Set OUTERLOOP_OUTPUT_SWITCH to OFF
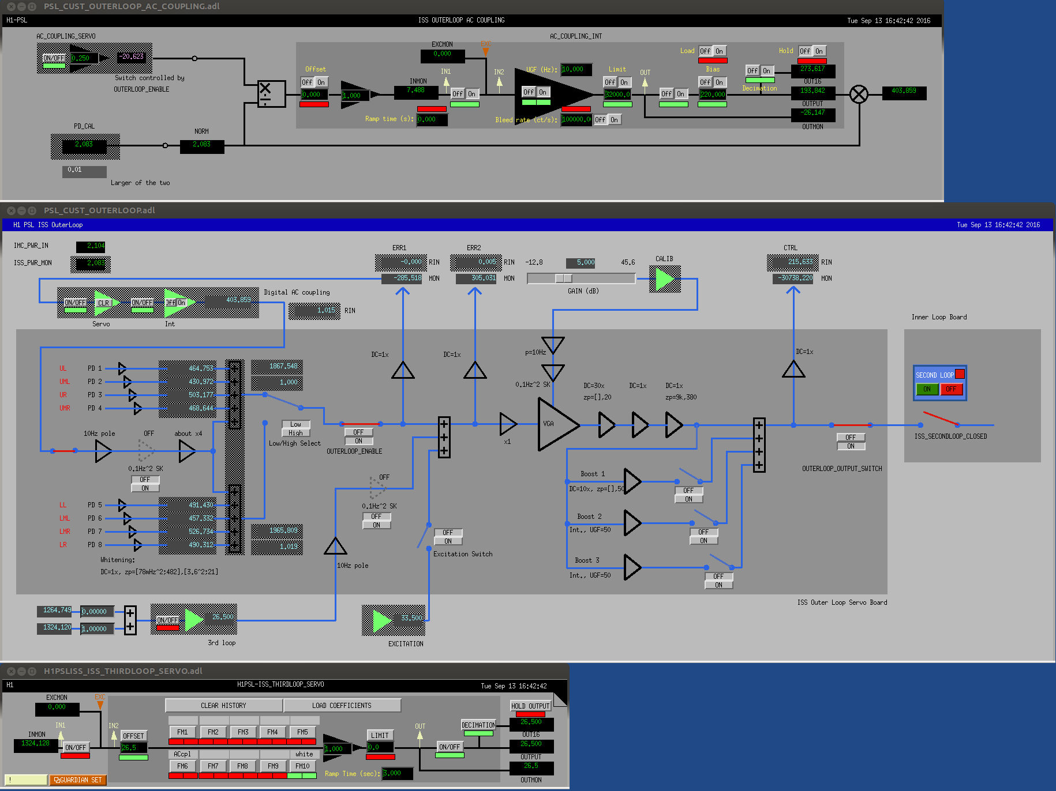Image resolution: width=1056 pixels, height=791 pixels. click(x=851, y=438)
